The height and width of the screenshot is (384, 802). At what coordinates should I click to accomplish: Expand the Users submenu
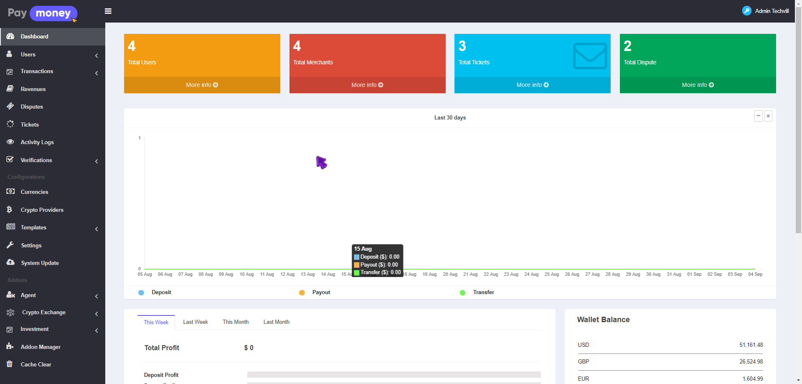pos(96,55)
